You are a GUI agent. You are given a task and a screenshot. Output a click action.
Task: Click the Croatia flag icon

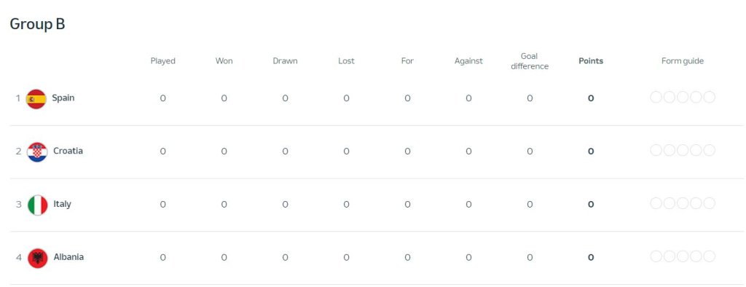[37, 152]
